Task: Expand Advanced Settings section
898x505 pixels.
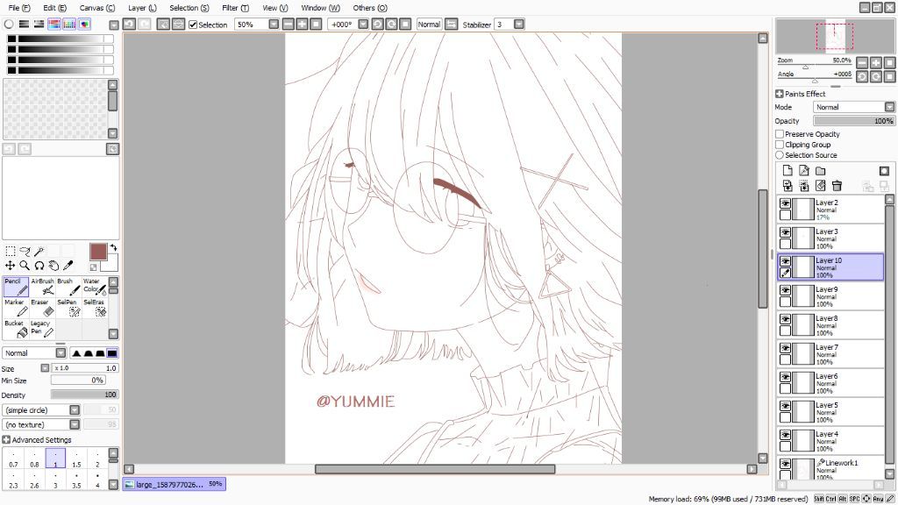Action: point(6,440)
